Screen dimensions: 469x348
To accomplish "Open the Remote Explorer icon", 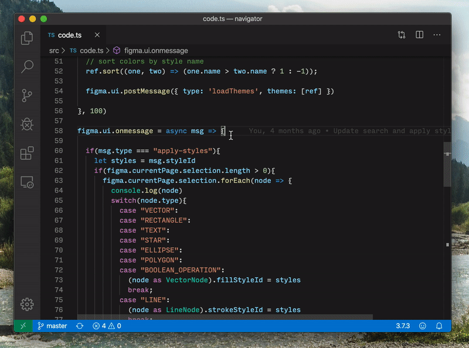I will click(27, 182).
